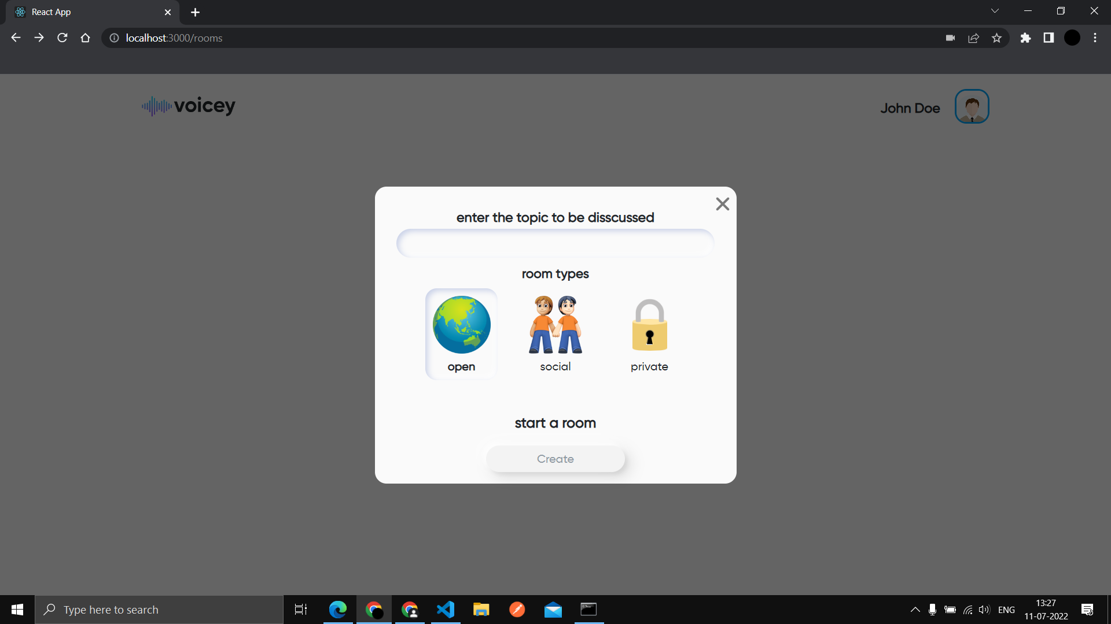This screenshot has width=1111, height=624.
Task: Open John Doe profile avatar
Action: (x=972, y=106)
